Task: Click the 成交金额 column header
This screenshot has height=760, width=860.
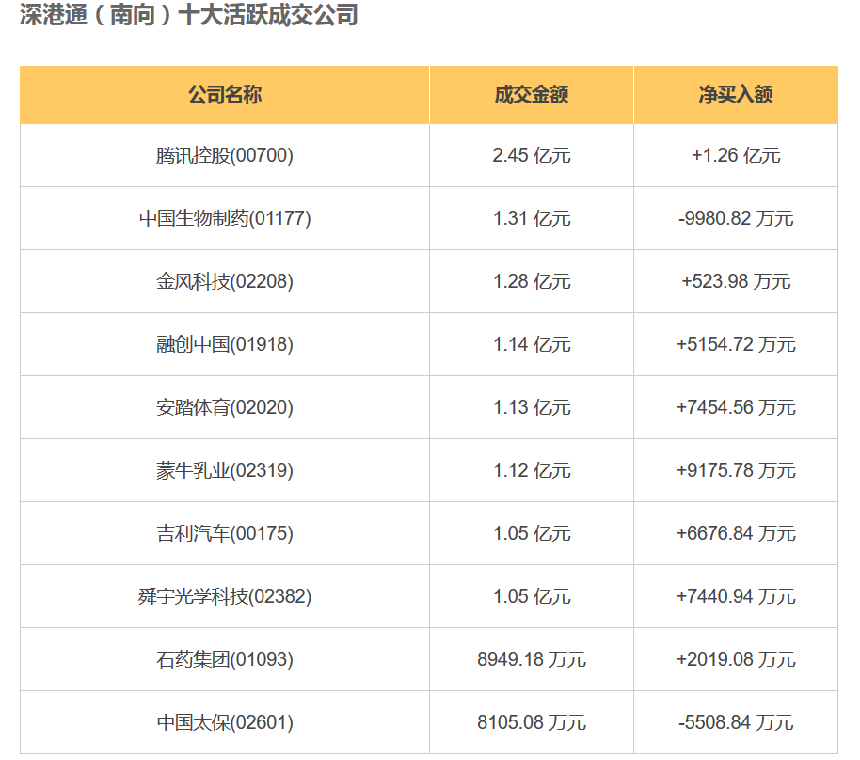Action: point(532,95)
